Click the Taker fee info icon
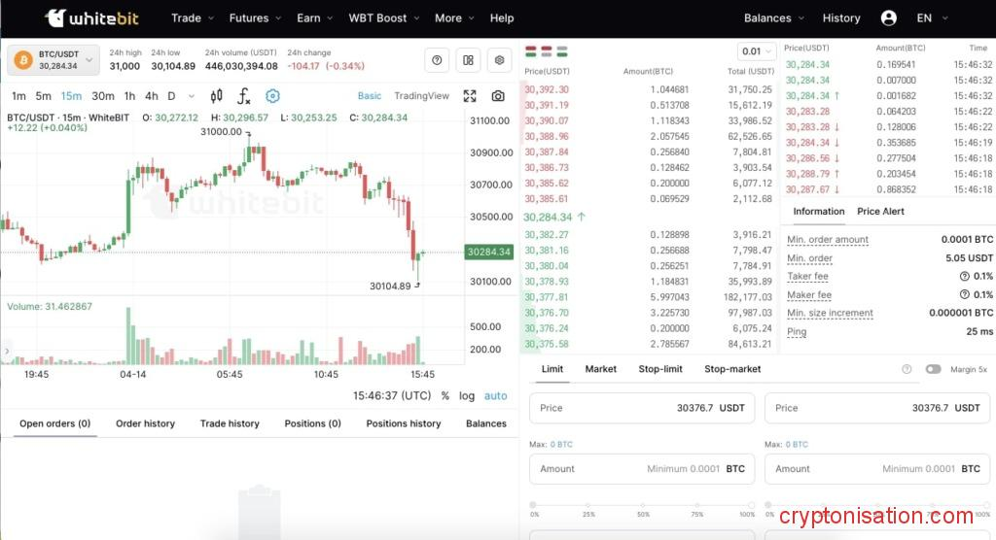Screen dimensions: 996x540 coord(964,277)
